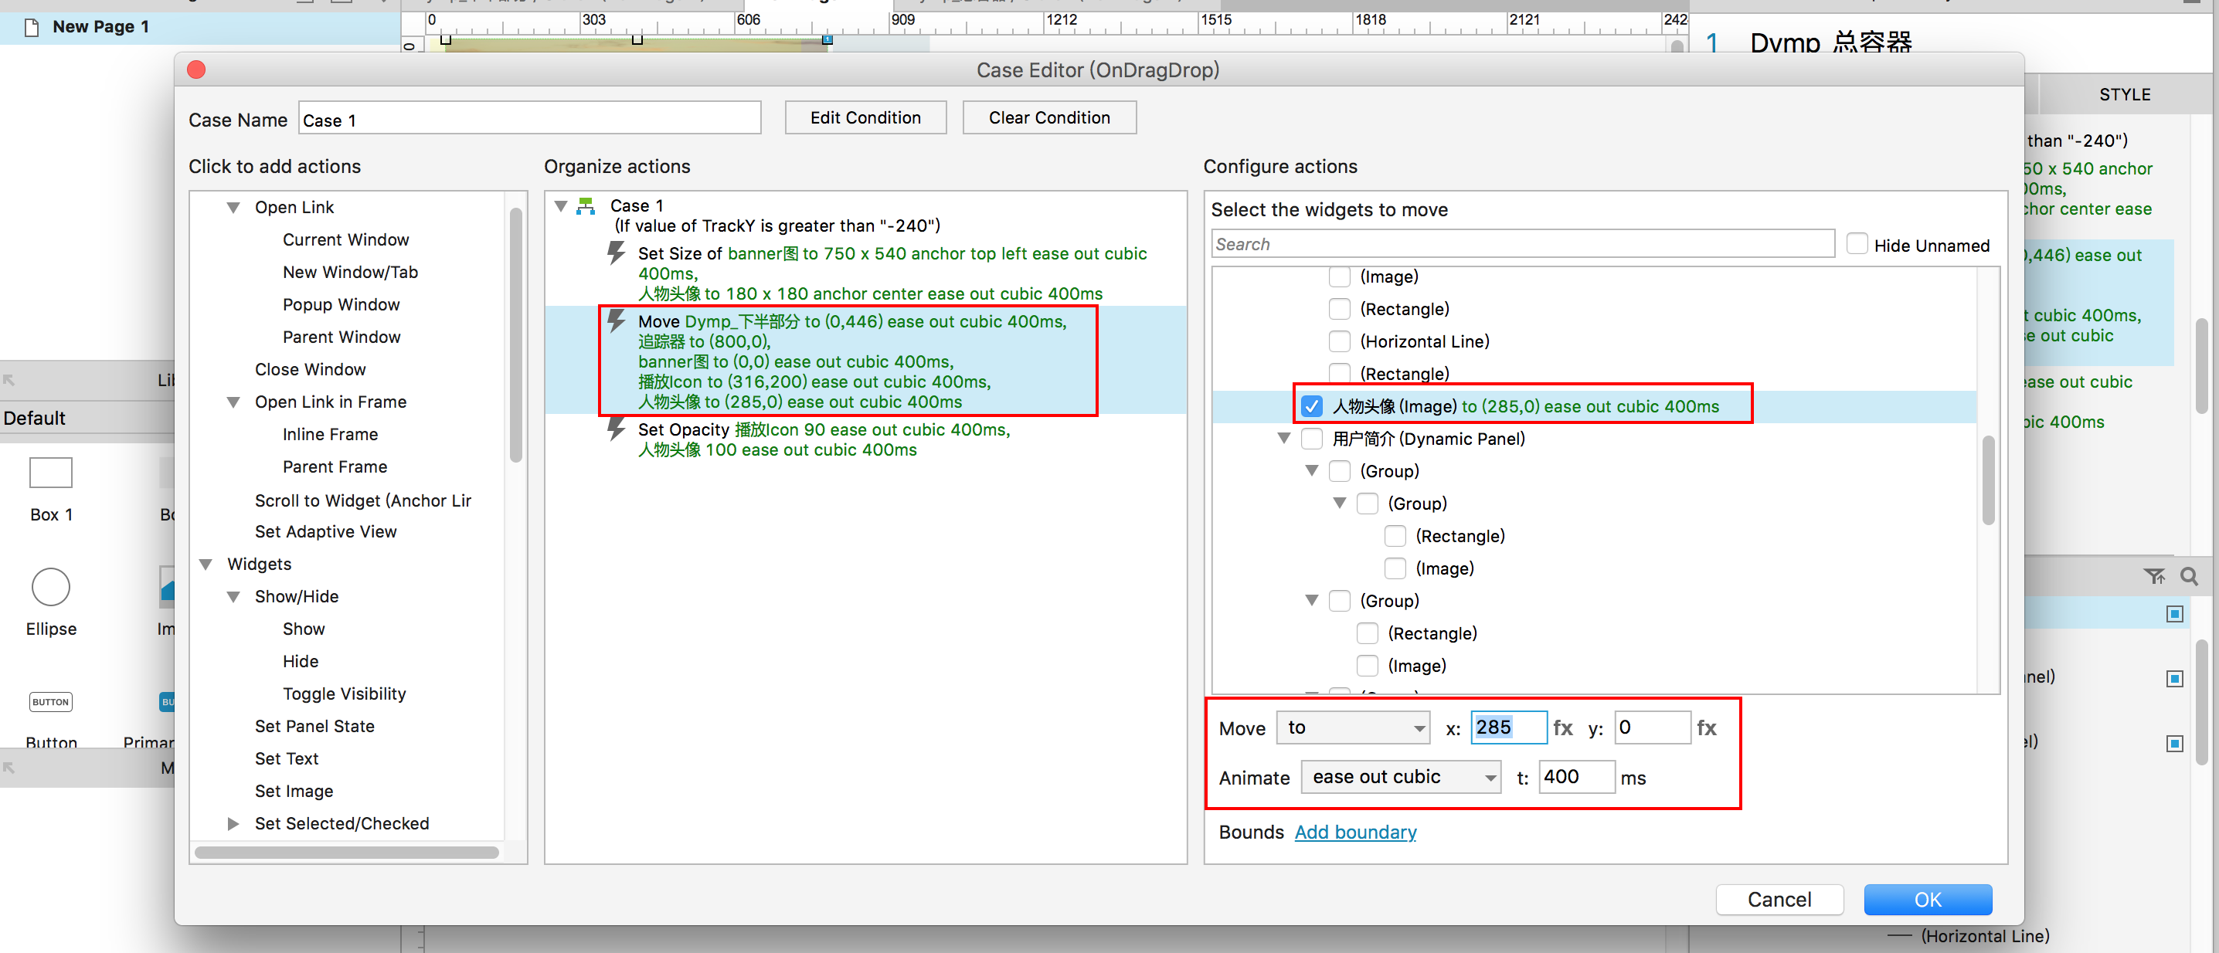2219x953 pixels.
Task: Click the Edit Condition button
Action: tap(865, 118)
